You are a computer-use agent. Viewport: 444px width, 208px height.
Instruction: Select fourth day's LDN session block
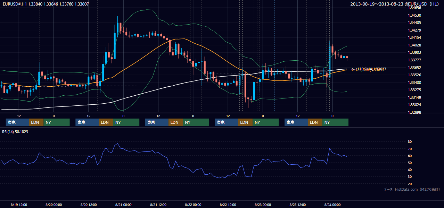[x=245, y=122]
